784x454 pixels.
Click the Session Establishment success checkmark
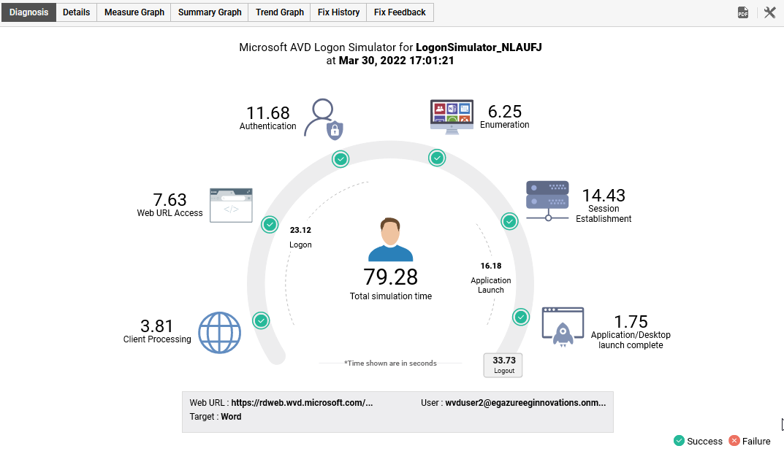pos(509,220)
